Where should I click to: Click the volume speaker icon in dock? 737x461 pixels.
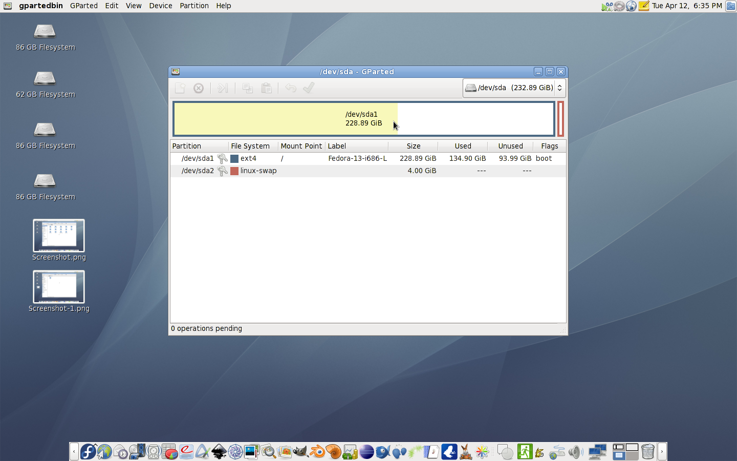pyautogui.click(x=575, y=451)
